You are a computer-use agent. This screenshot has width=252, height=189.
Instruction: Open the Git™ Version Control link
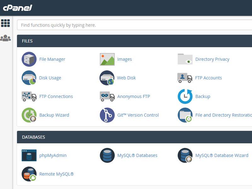click(x=138, y=115)
